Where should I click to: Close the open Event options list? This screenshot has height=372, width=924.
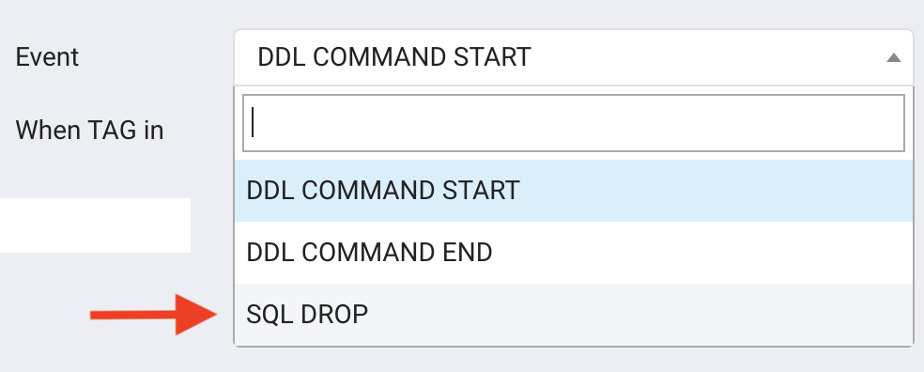(893, 58)
